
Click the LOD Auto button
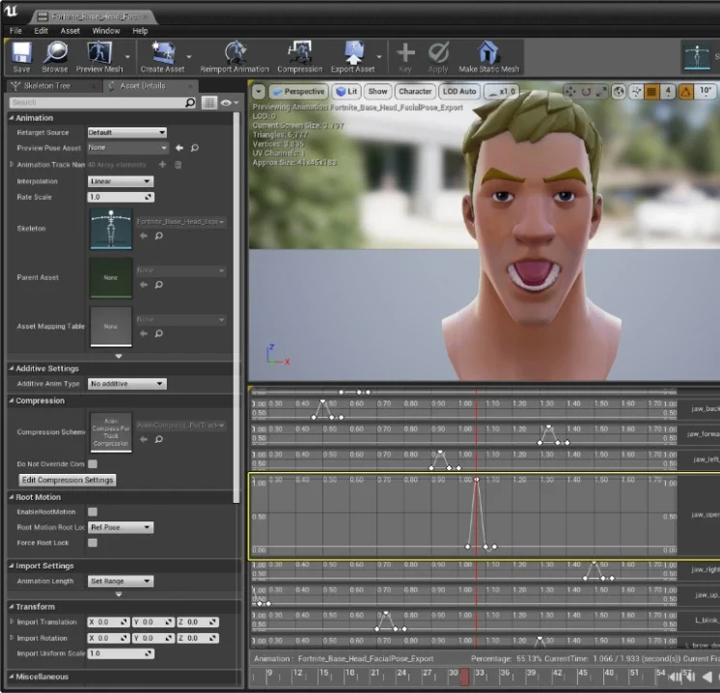click(459, 92)
